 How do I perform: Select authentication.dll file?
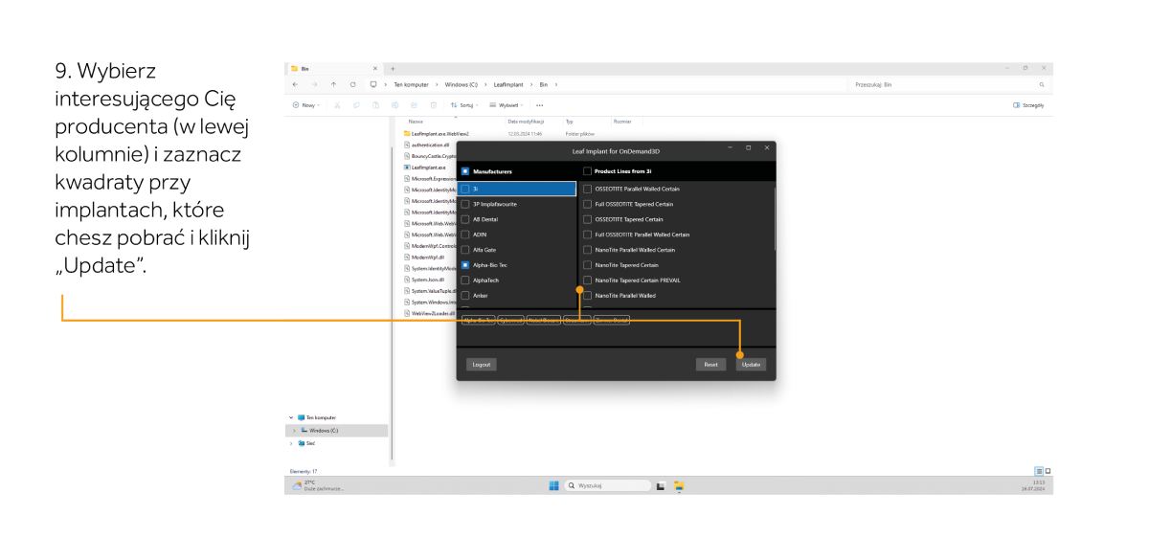click(427, 145)
